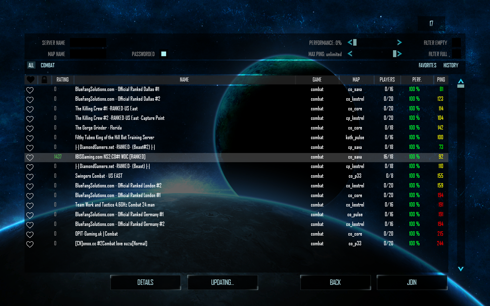Select Swingers Combat - US EAST server name
The height and width of the screenshot is (306, 490).
click(99, 176)
